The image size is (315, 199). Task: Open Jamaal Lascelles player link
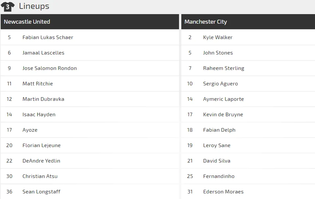pos(43,53)
